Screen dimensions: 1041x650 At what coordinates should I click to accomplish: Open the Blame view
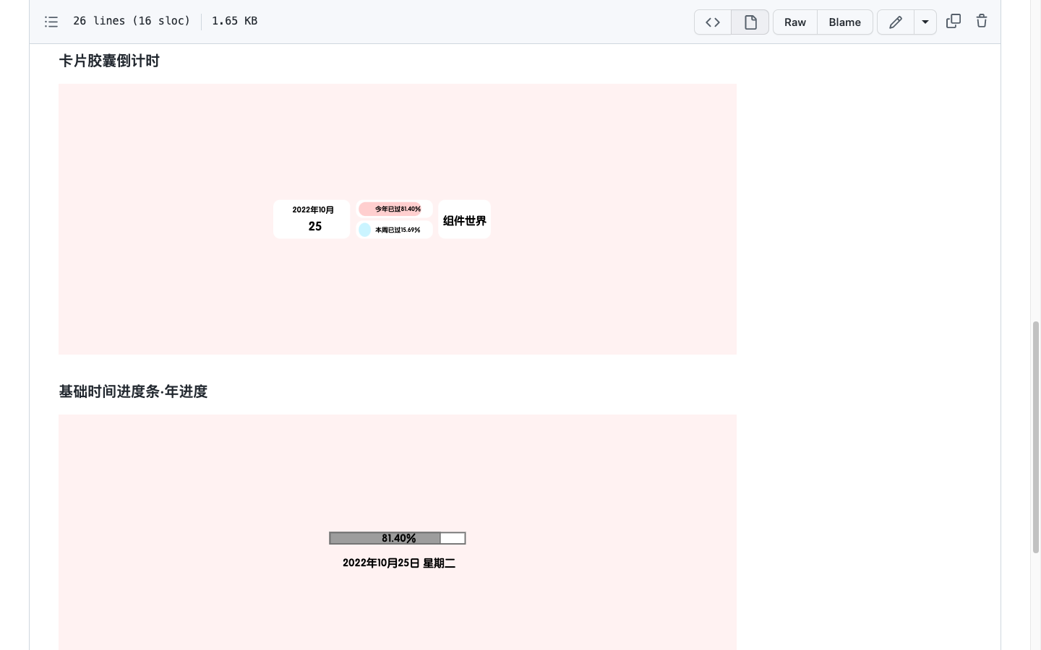tap(844, 22)
